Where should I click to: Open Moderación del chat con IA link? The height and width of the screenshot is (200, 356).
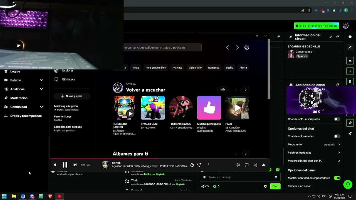point(314,161)
